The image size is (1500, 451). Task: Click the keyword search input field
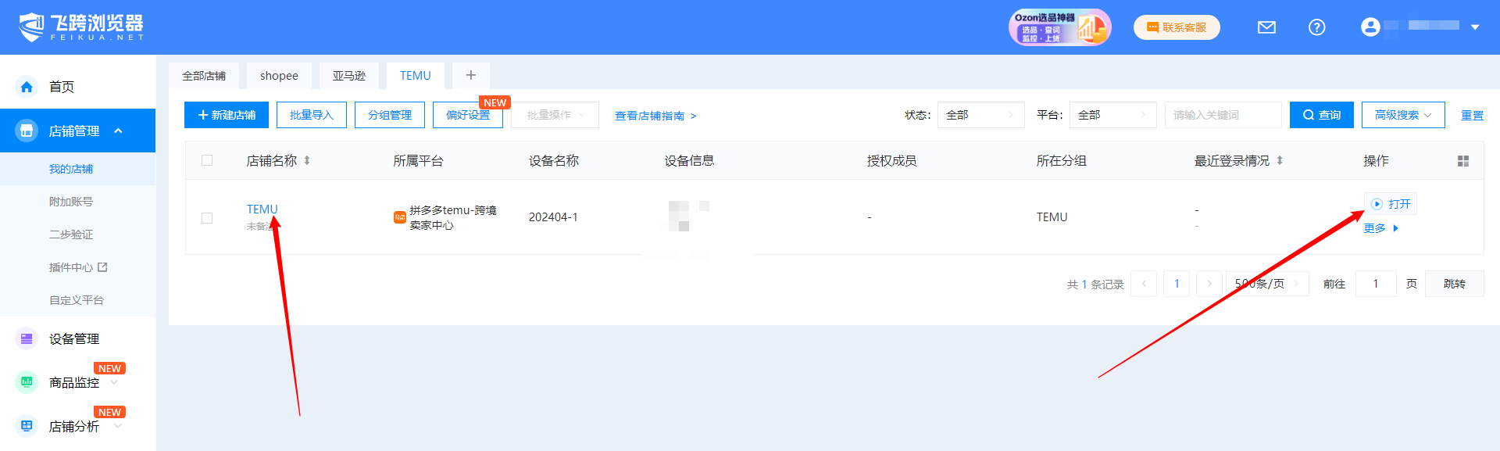coord(1222,115)
